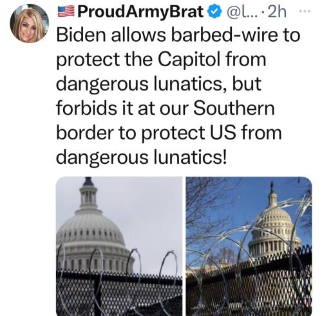
Task: Click the blue verified checkmark badge
Action: tap(214, 12)
